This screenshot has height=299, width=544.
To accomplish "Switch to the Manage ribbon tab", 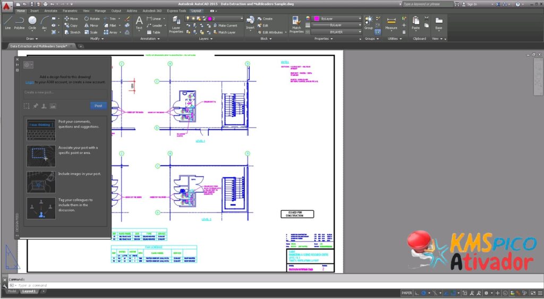I will point(100,11).
